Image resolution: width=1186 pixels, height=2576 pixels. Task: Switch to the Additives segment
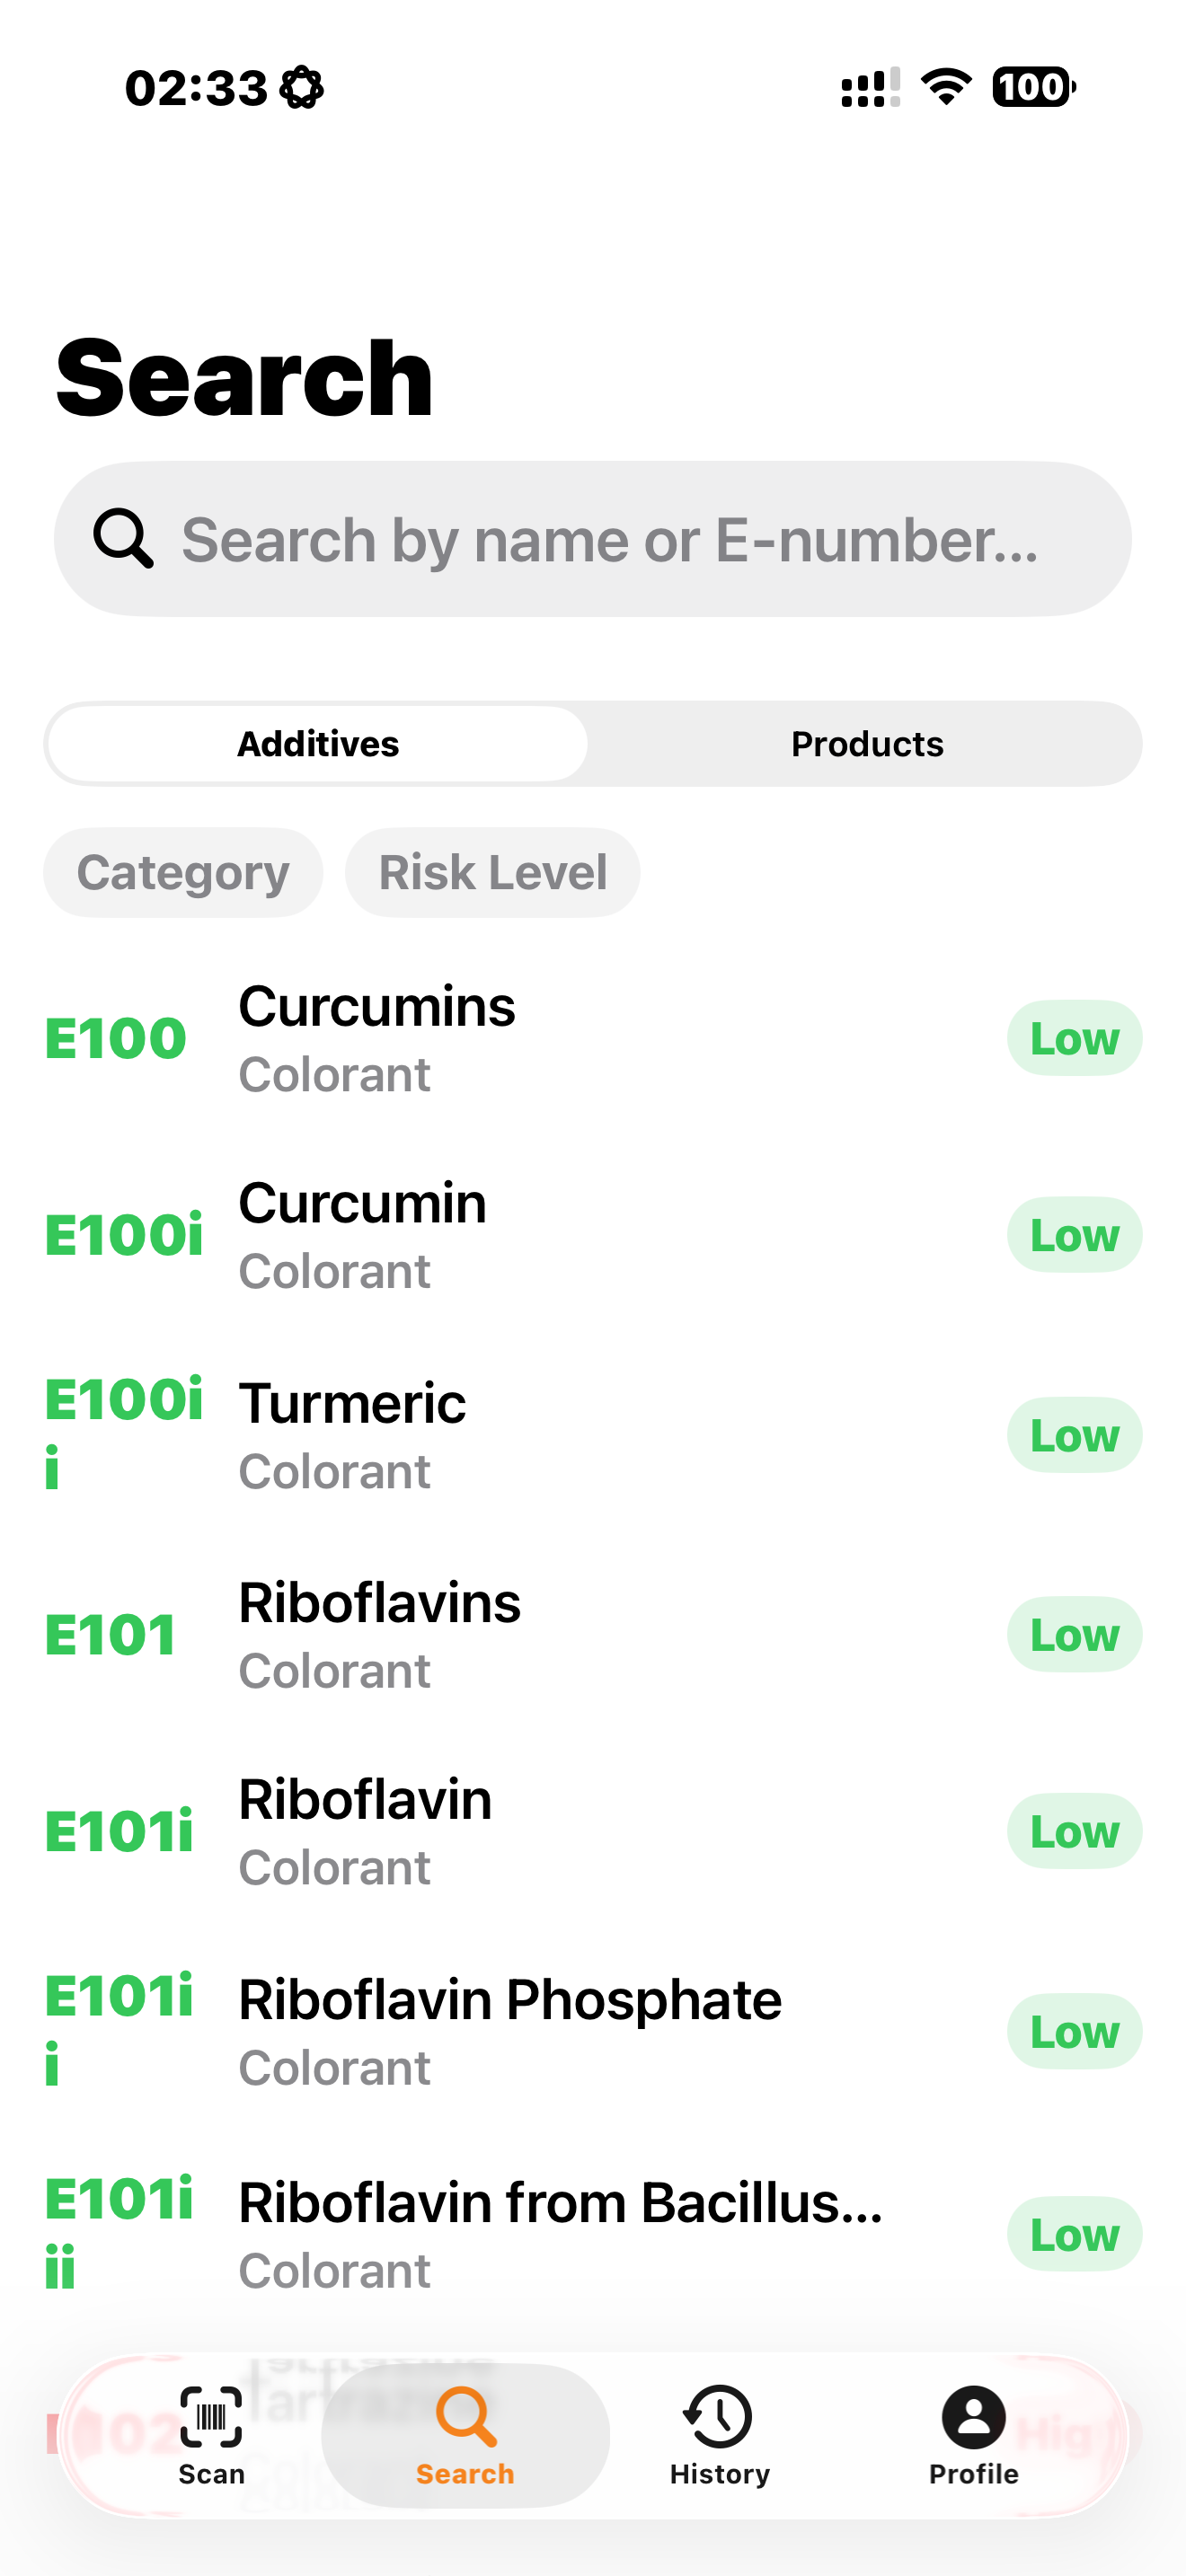(x=318, y=744)
